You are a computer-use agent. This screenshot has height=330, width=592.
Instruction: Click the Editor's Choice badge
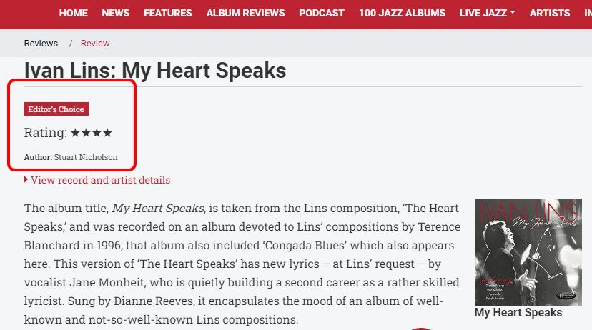pos(56,109)
